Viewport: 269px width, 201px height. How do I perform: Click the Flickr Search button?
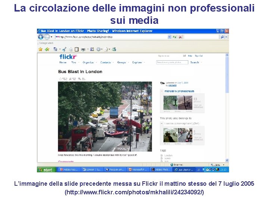coord(195,63)
